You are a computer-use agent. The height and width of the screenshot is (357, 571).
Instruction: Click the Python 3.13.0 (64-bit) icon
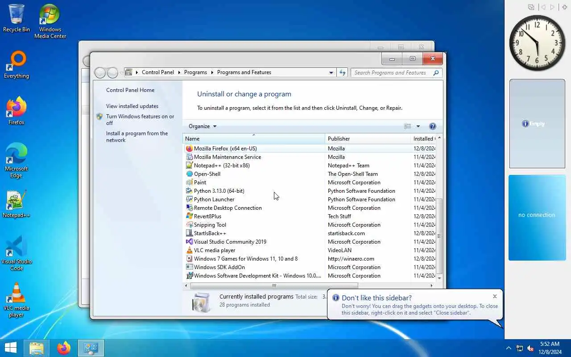189,191
